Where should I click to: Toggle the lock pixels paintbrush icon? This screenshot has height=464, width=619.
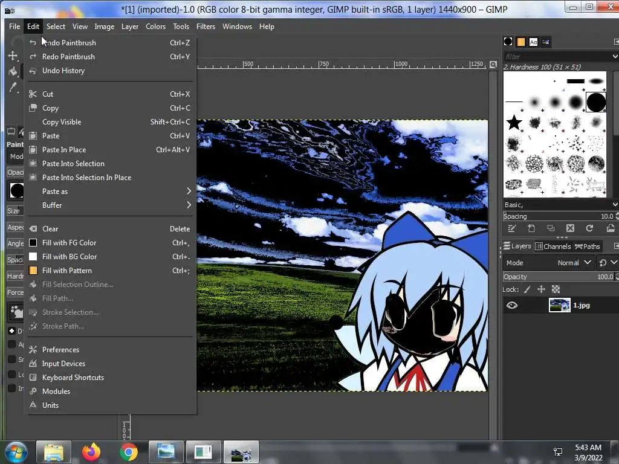click(527, 289)
